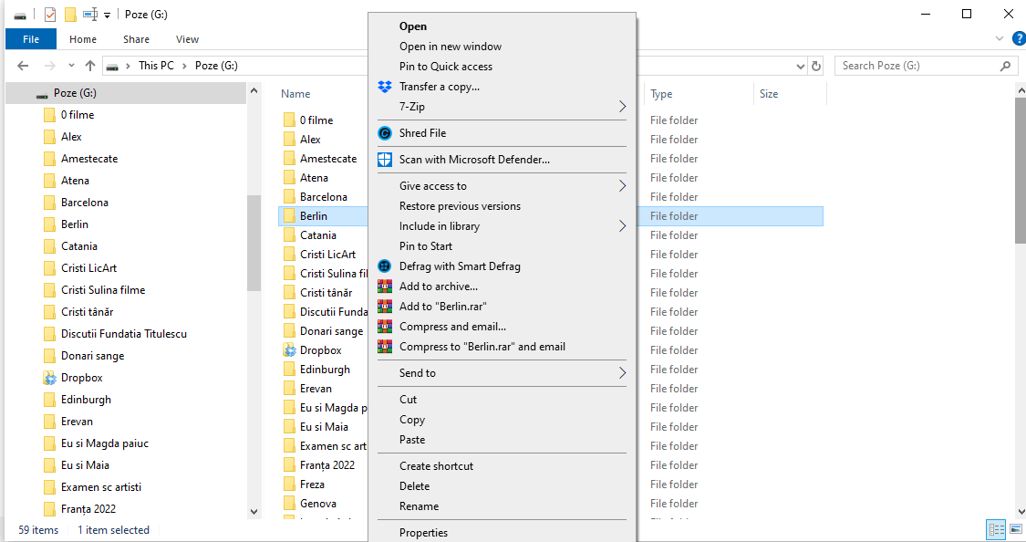The image size is (1026, 542).
Task: Click the drive icon in the address bar
Action: click(x=112, y=66)
